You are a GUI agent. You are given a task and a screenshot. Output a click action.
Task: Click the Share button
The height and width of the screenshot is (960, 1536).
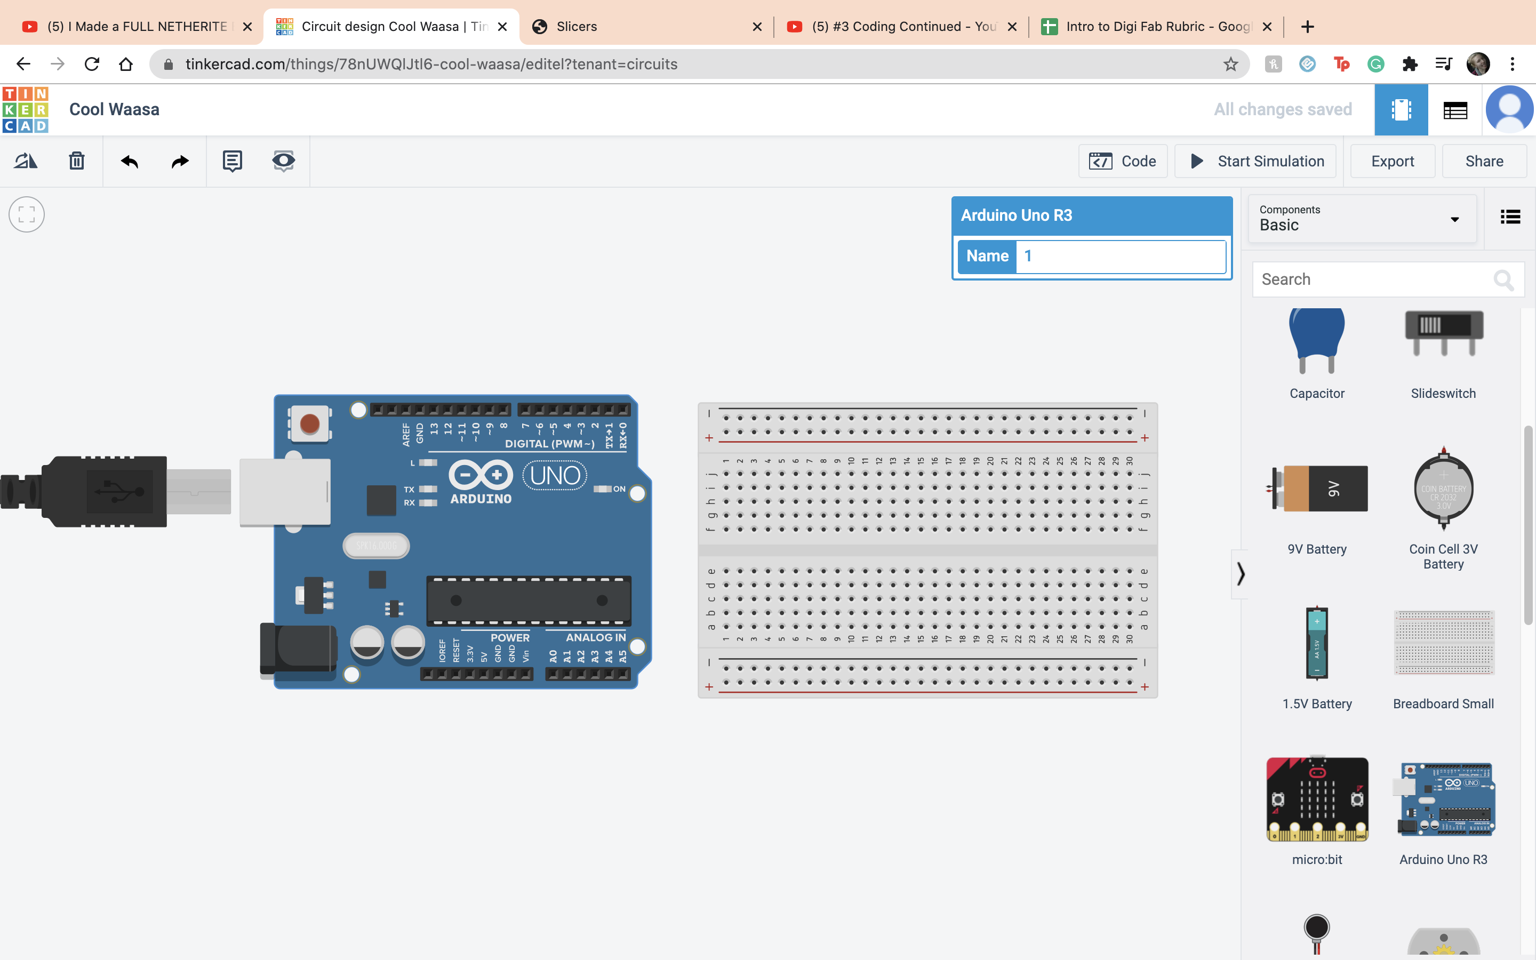click(1484, 161)
